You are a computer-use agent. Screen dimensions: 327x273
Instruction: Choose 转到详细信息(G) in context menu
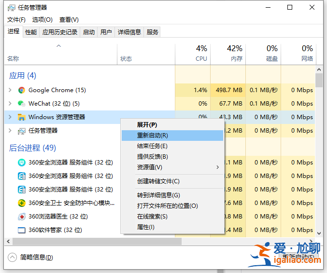[172, 195]
